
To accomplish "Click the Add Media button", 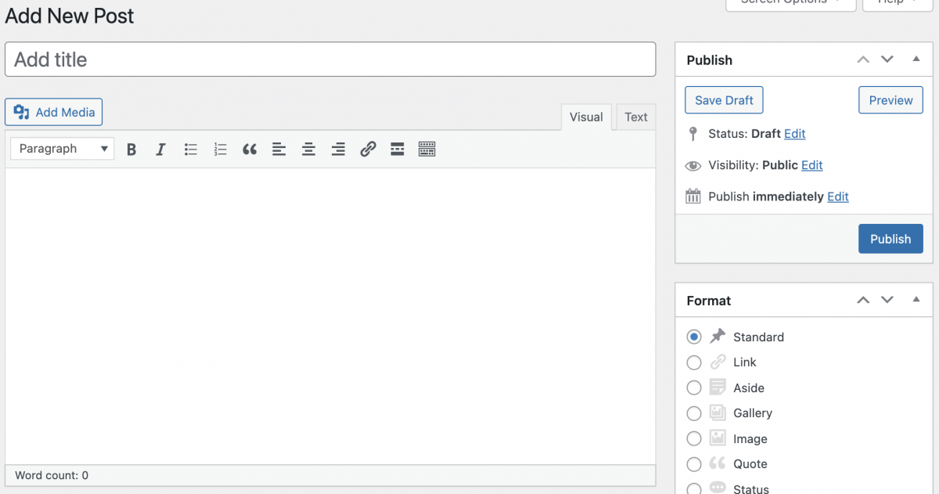I will point(54,112).
